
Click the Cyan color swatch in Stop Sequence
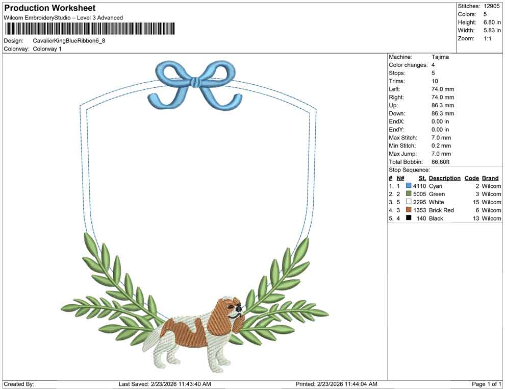coord(408,186)
